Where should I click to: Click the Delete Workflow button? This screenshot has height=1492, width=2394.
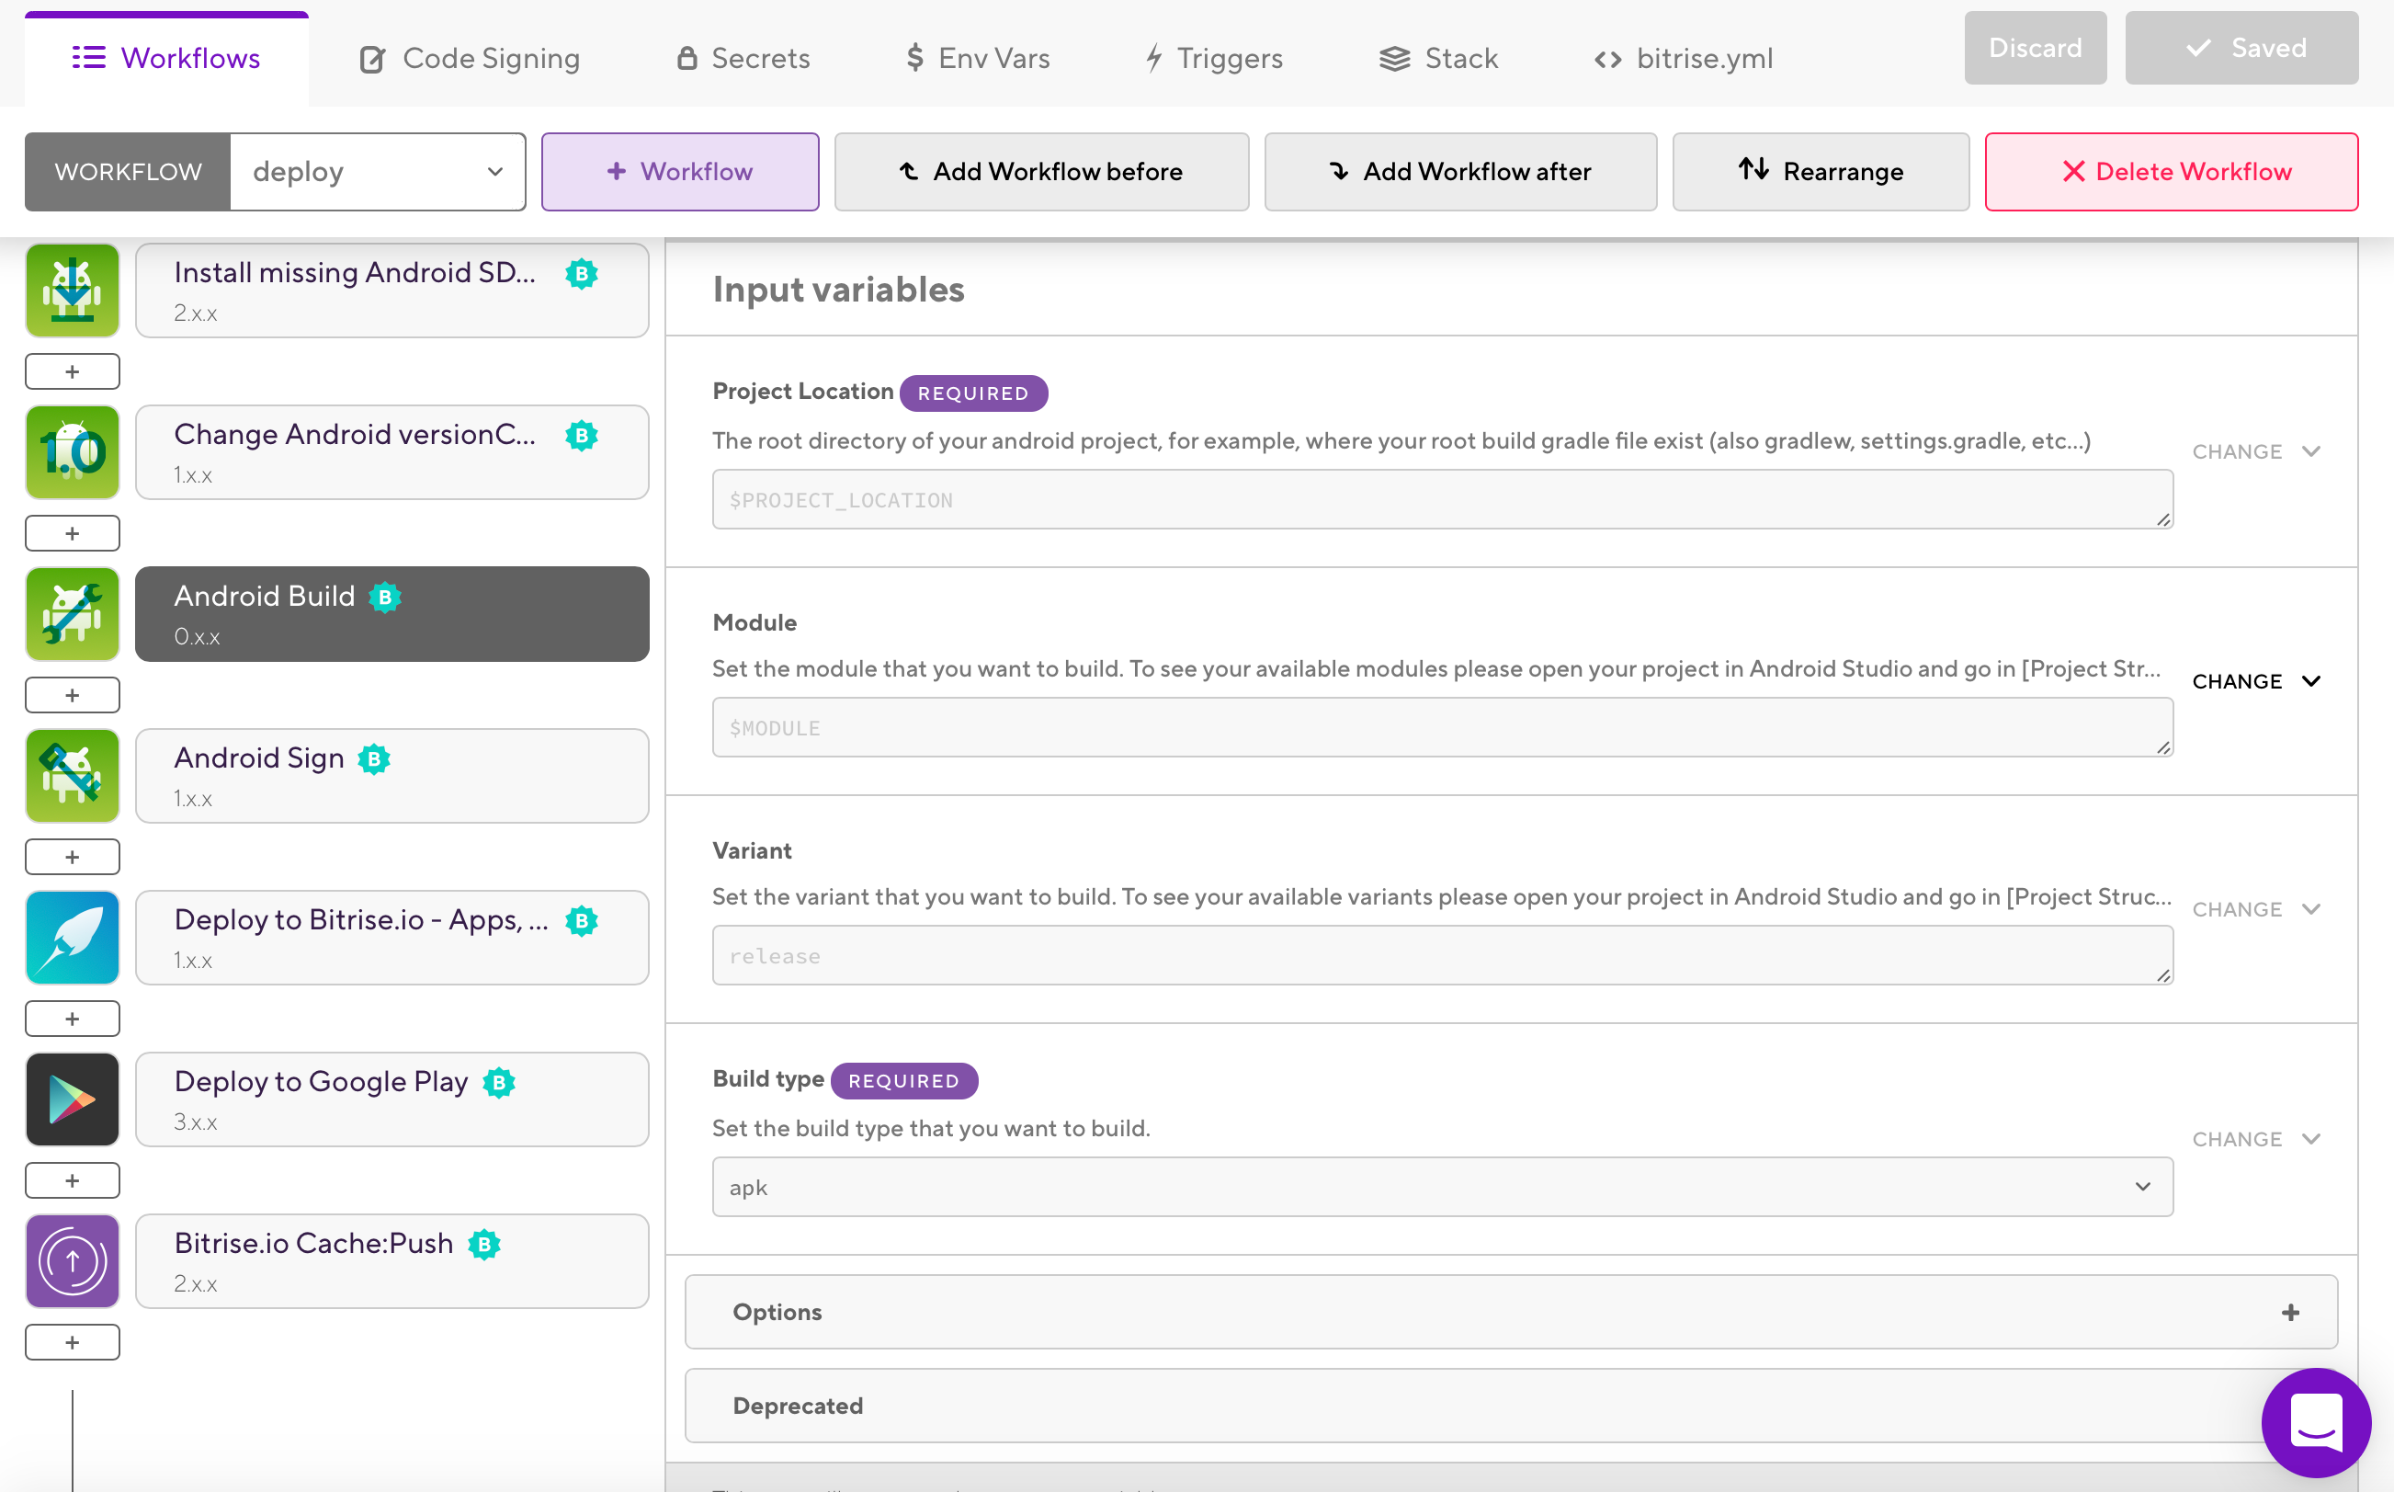tap(2170, 172)
